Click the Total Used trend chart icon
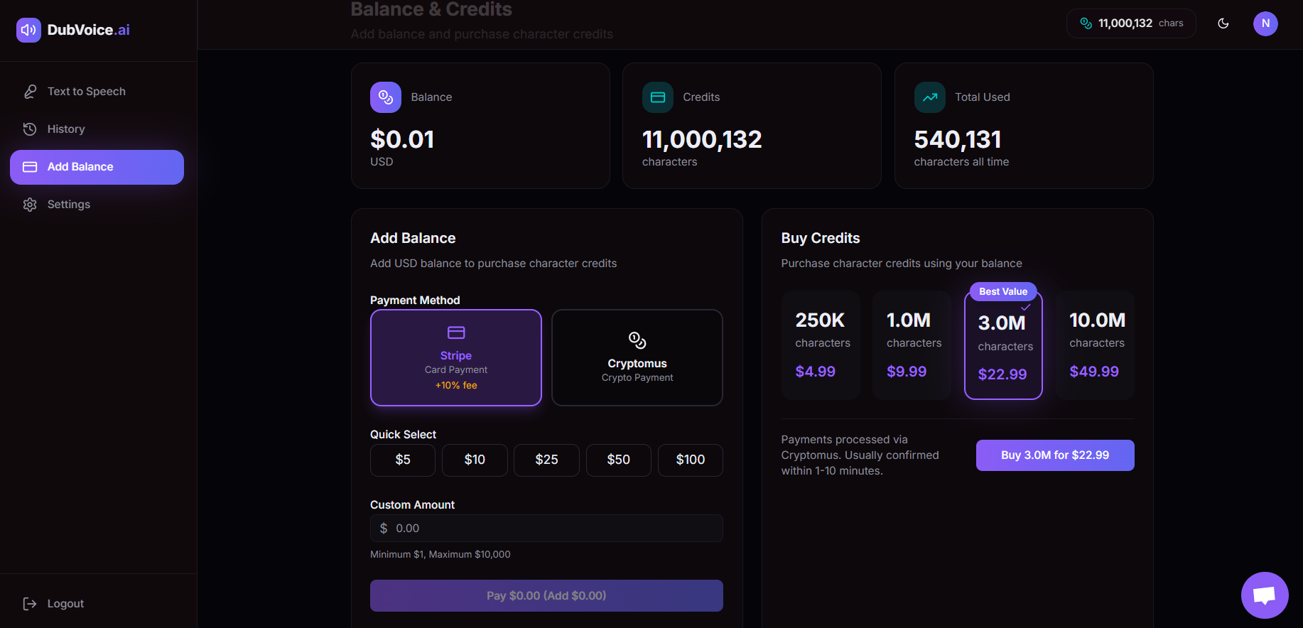Viewport: 1303px width, 628px height. point(929,97)
